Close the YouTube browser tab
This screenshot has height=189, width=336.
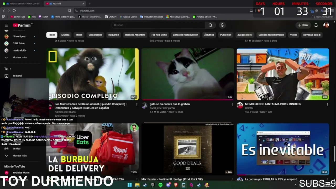click(83, 4)
